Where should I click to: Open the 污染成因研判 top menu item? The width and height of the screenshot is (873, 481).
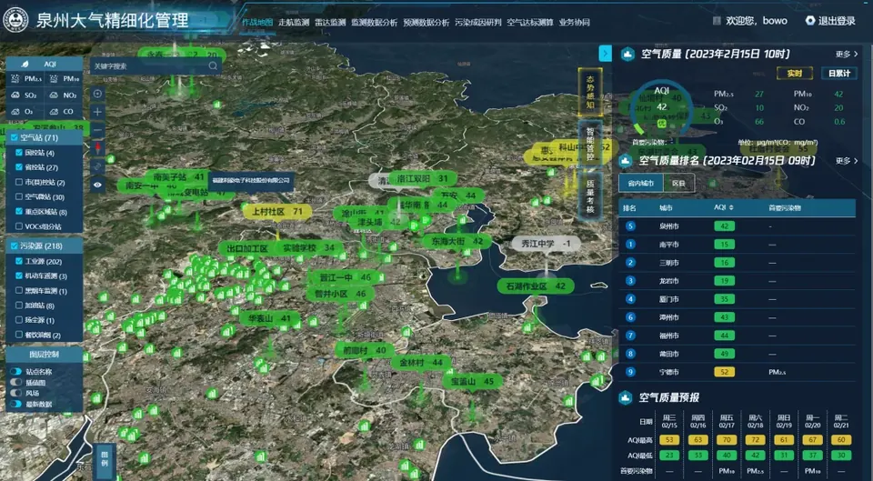tap(478, 22)
